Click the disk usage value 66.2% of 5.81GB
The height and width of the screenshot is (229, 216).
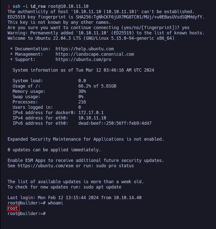[x=97, y=86]
